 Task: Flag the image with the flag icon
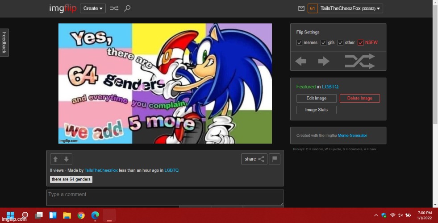click(275, 159)
